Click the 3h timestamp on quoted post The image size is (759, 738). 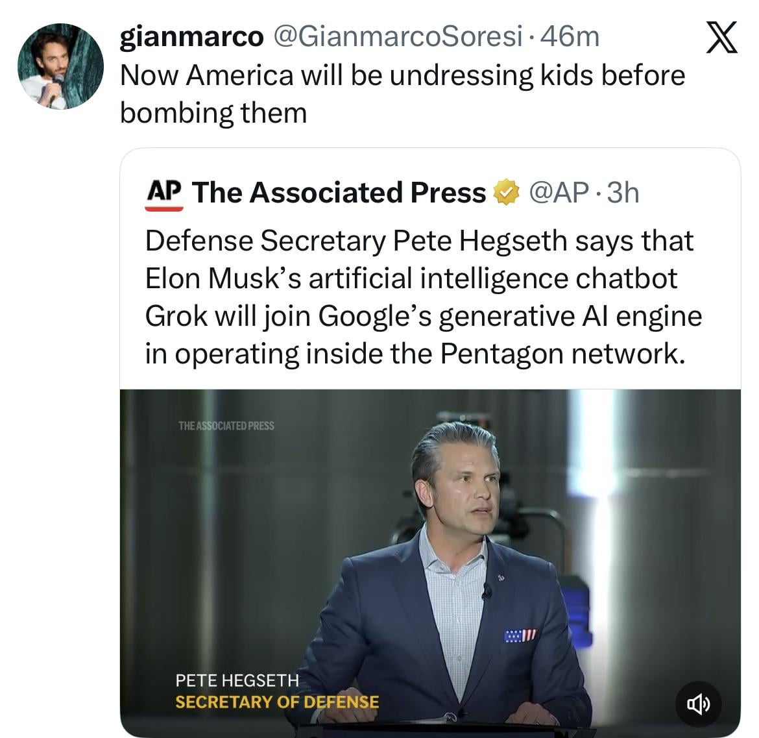click(x=622, y=193)
